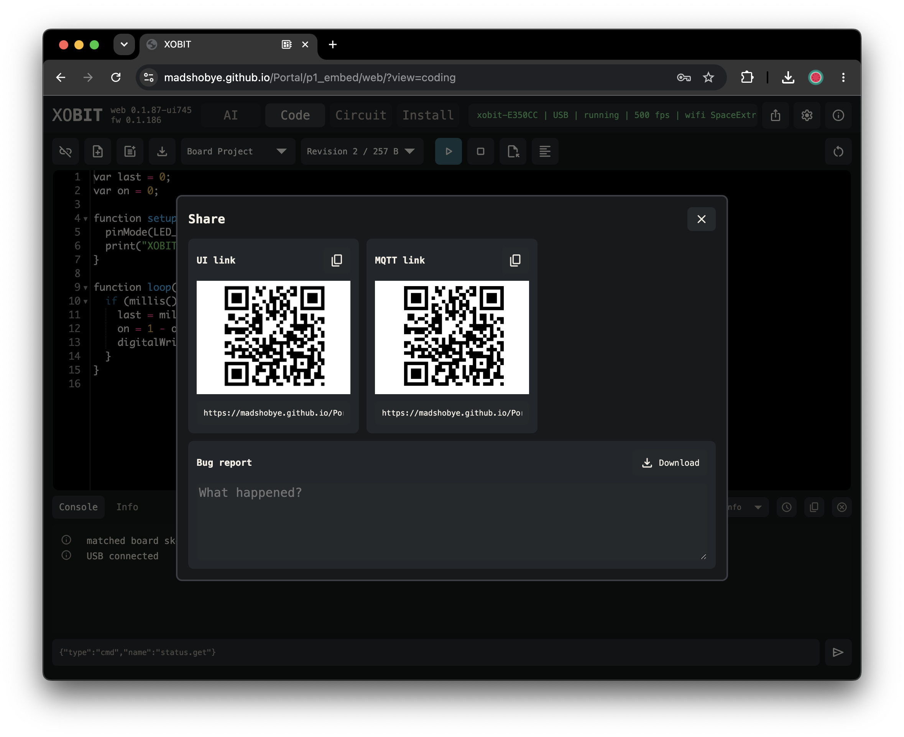
Task: Open the Board Project dropdown
Action: (x=238, y=151)
